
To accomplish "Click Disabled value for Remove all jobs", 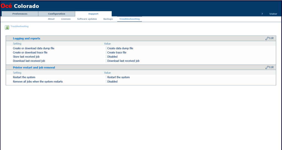I will (x=112, y=82).
